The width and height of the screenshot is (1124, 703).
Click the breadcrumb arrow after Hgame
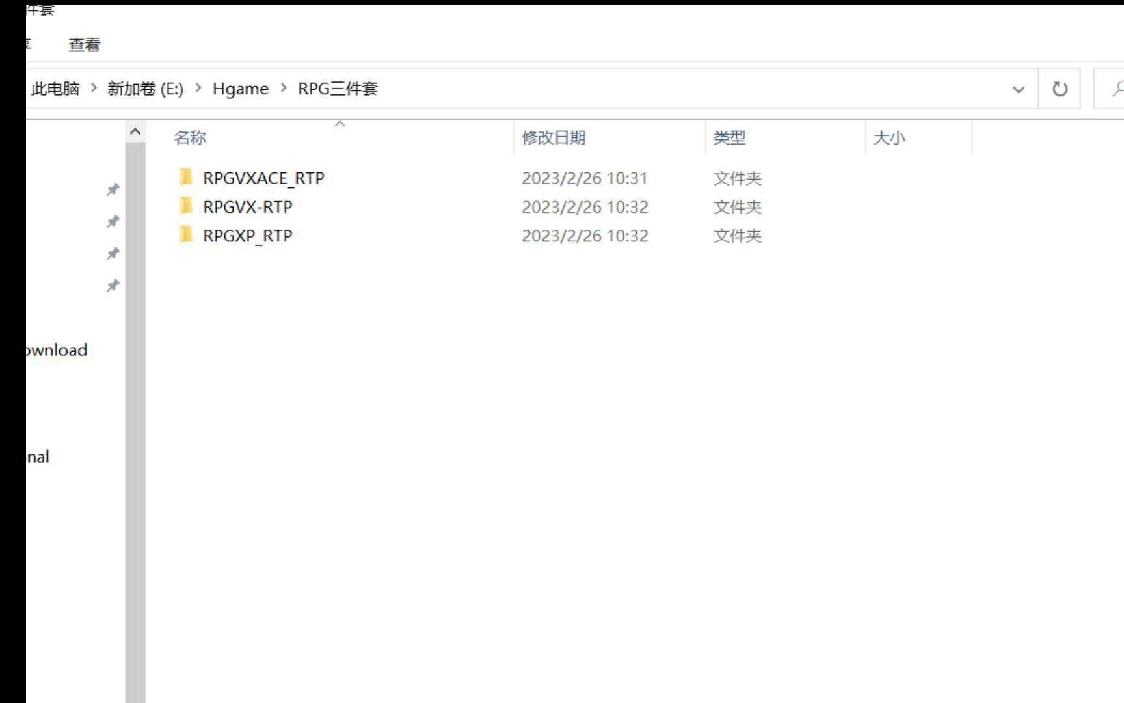(284, 89)
